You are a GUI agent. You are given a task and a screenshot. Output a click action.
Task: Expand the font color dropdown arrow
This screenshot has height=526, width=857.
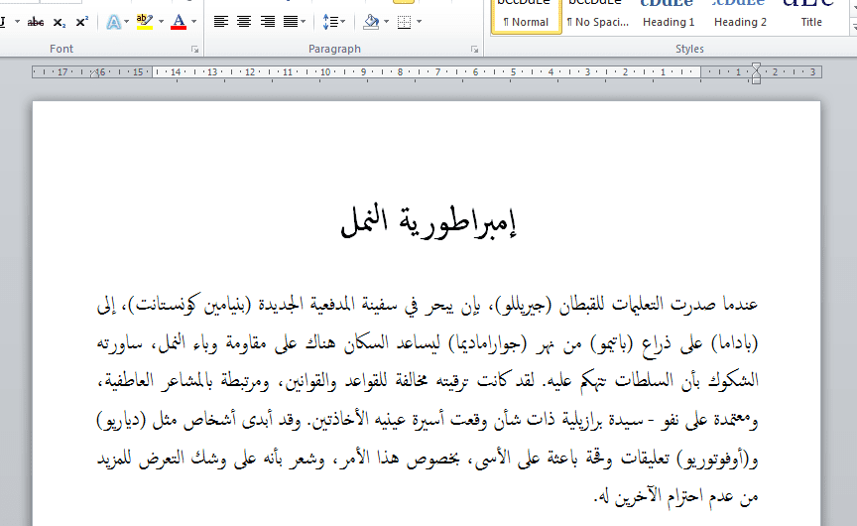pos(193,21)
